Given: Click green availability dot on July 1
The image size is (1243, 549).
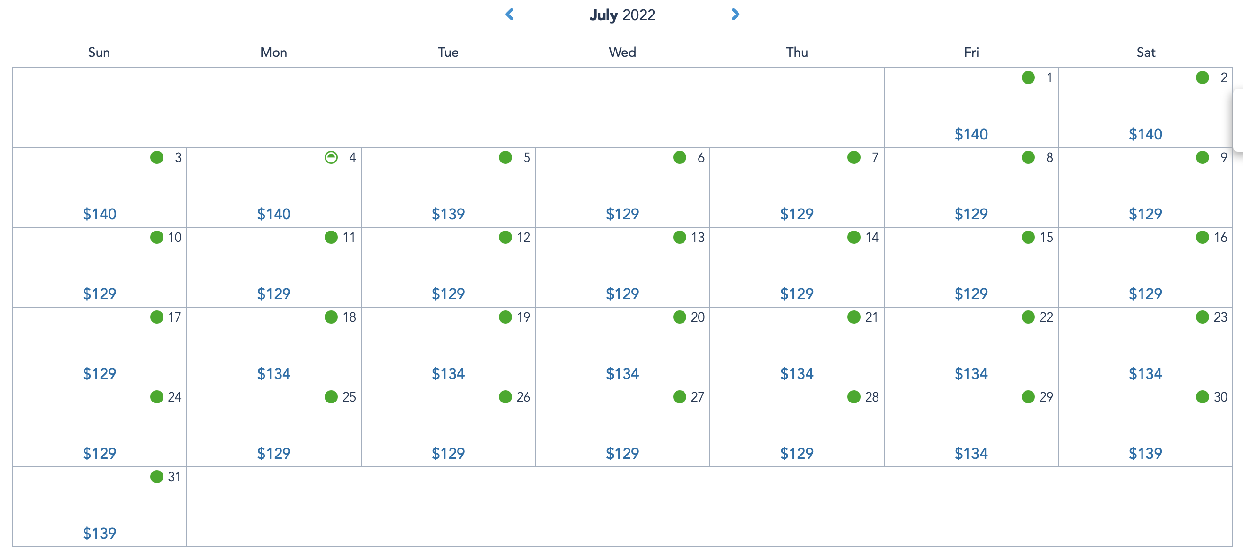Looking at the screenshot, I should pyautogui.click(x=1028, y=77).
